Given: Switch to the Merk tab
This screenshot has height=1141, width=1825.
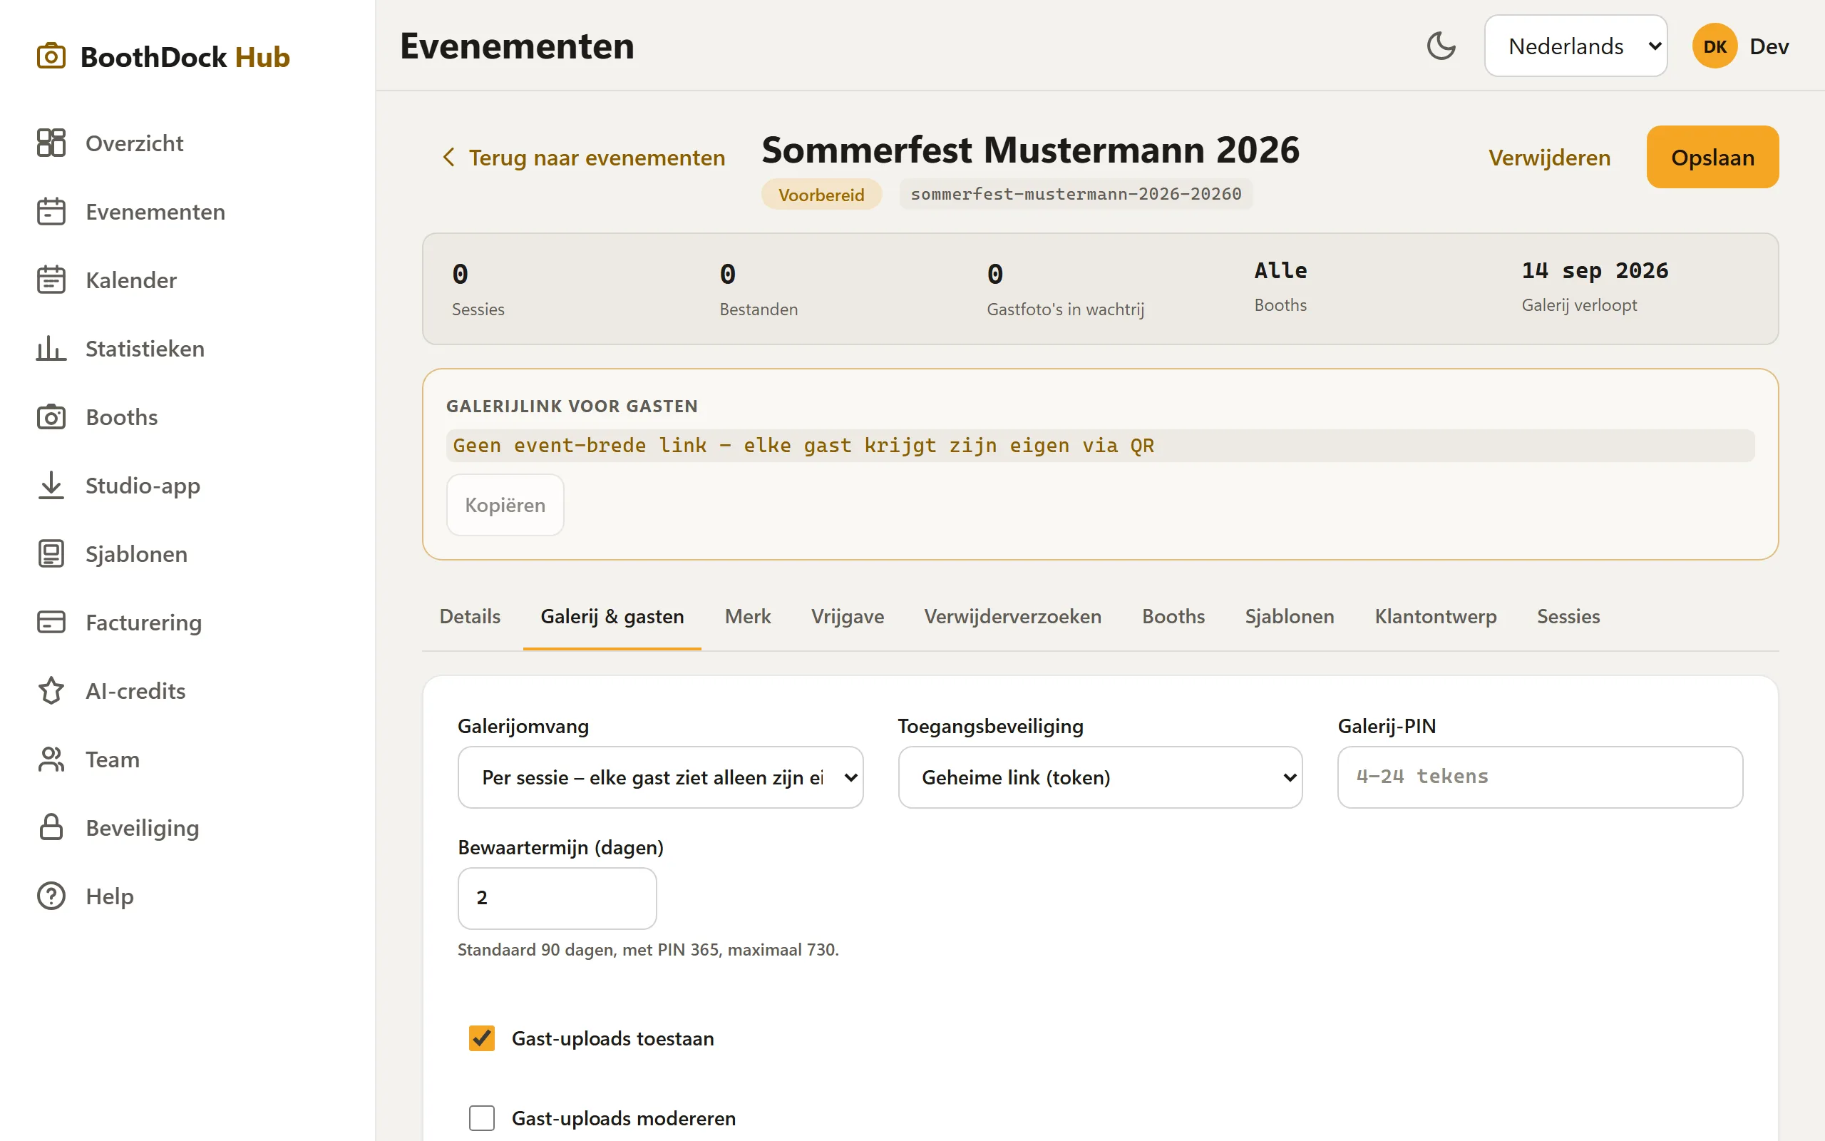Looking at the screenshot, I should tap(747, 617).
